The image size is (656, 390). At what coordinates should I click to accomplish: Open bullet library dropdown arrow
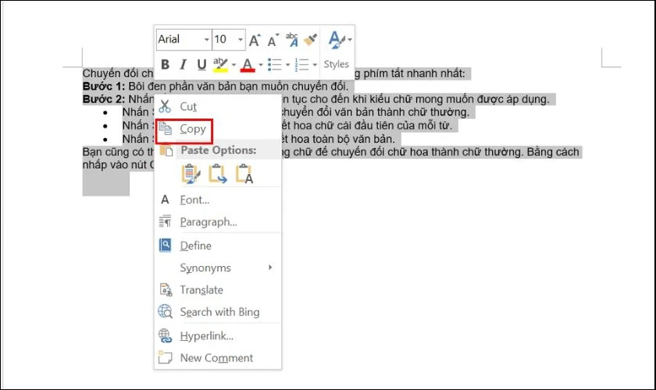click(287, 65)
